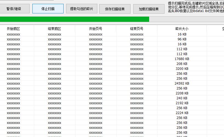This screenshot has width=224, height=137.
Task: Select the row with 96 KB fragment
Action: [182, 39]
